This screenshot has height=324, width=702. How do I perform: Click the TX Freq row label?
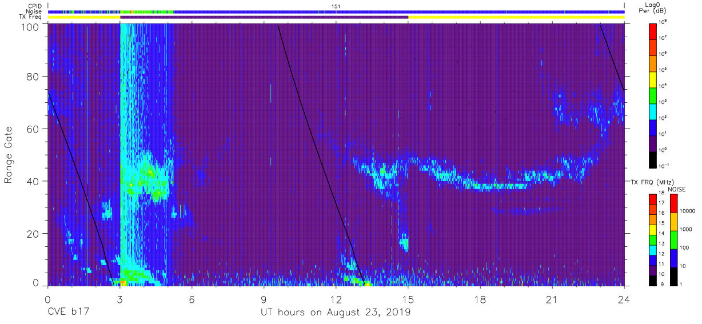tap(30, 17)
